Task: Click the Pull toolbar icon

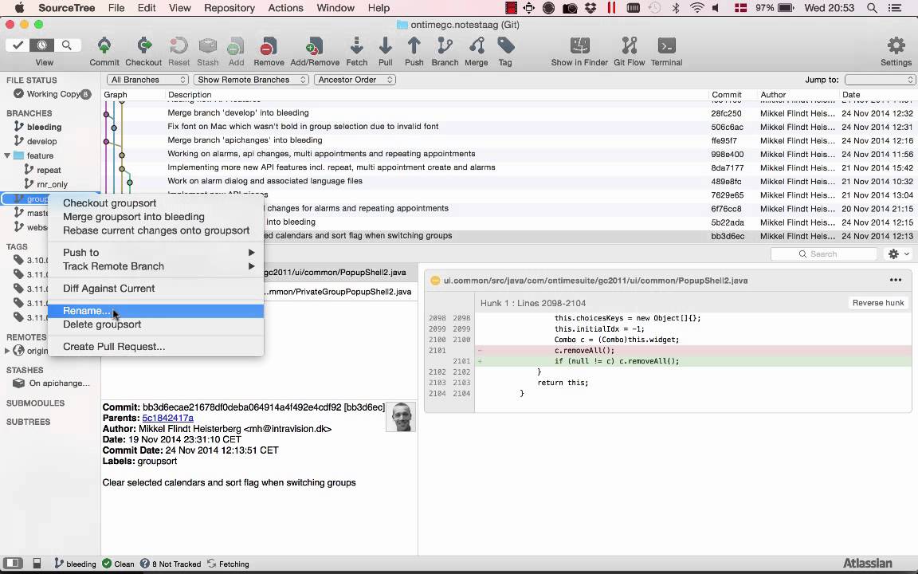Action: pyautogui.click(x=385, y=45)
